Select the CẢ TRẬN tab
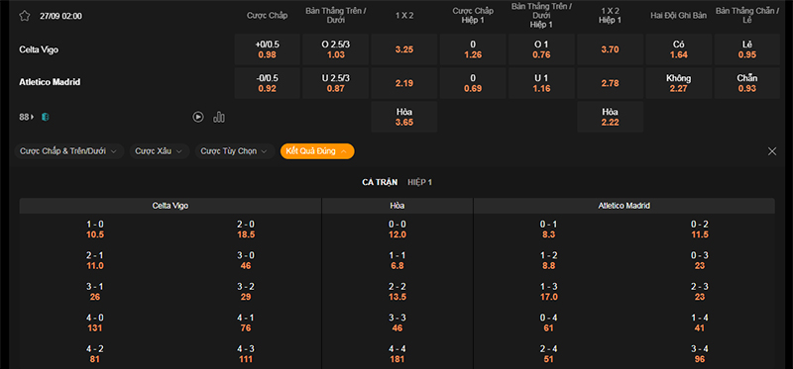The image size is (793, 369). click(x=380, y=182)
